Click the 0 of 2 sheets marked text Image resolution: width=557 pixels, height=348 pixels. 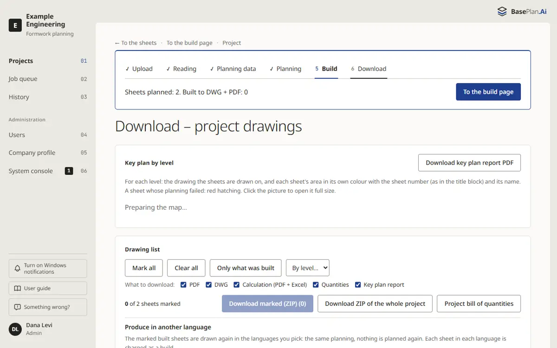pos(153,304)
